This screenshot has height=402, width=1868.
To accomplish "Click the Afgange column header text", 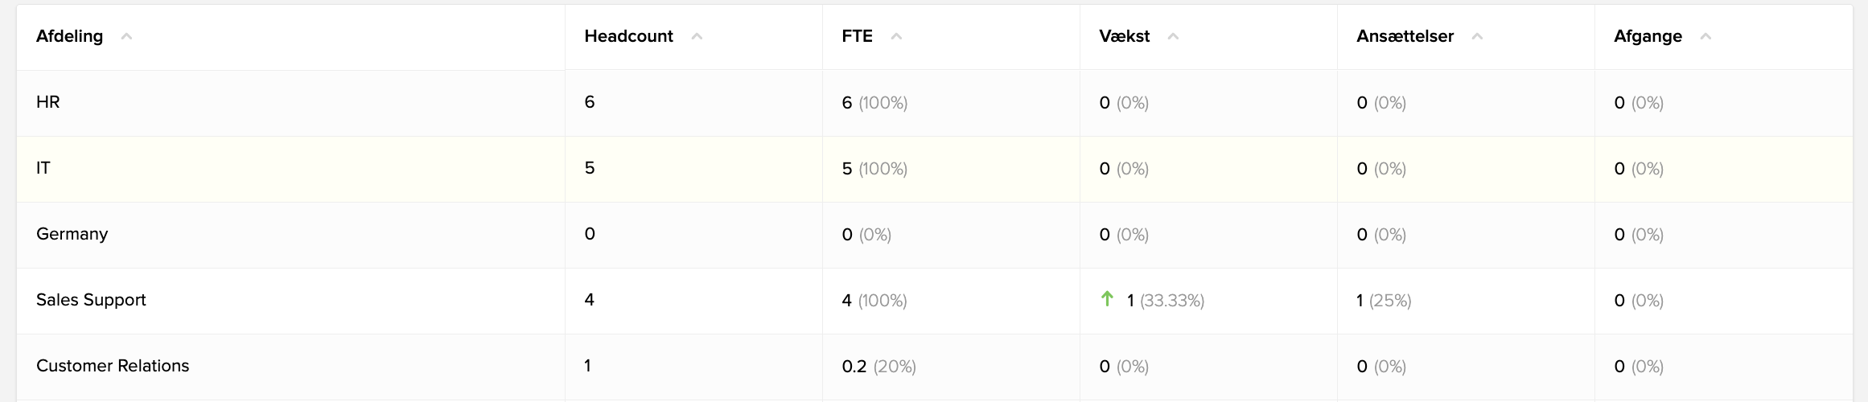I will click(1648, 36).
